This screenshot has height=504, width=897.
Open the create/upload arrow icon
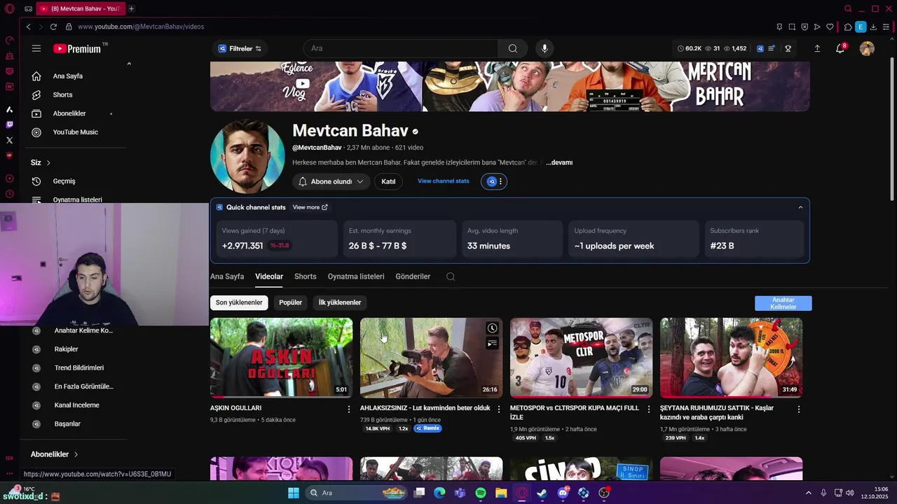(817, 48)
